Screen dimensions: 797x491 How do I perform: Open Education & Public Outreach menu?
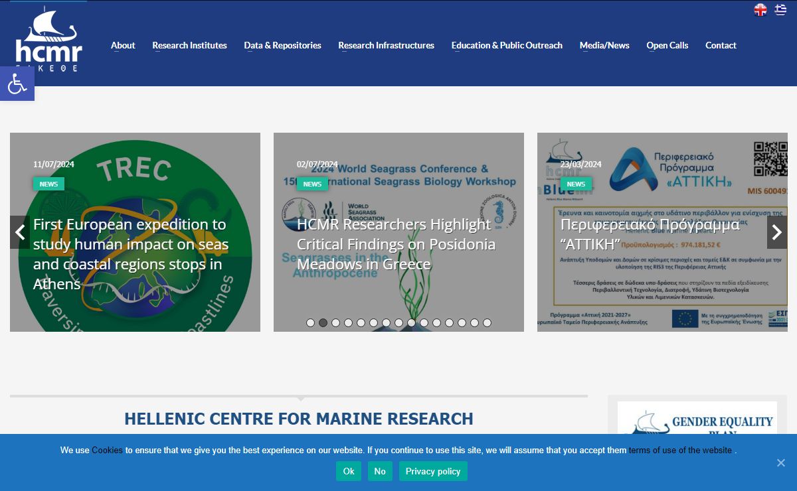[x=507, y=45]
